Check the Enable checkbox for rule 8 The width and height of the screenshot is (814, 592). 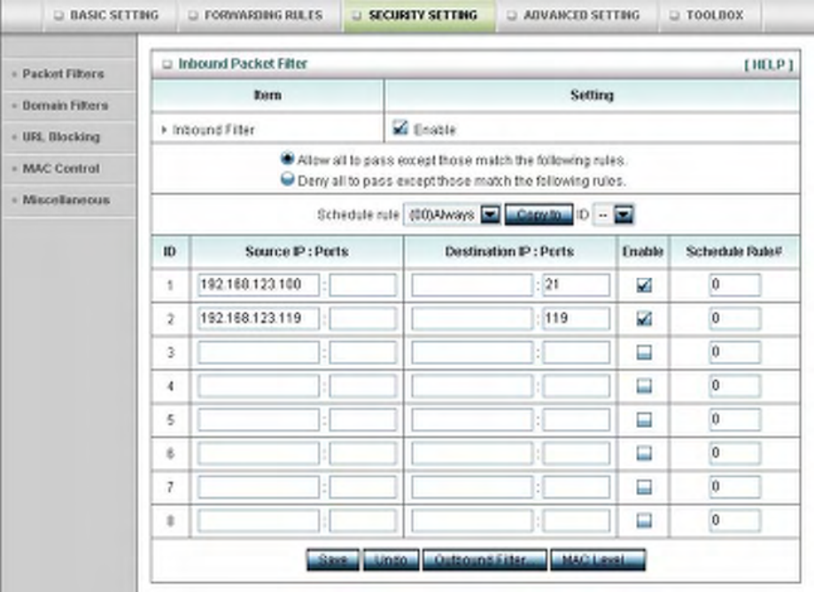(x=644, y=520)
